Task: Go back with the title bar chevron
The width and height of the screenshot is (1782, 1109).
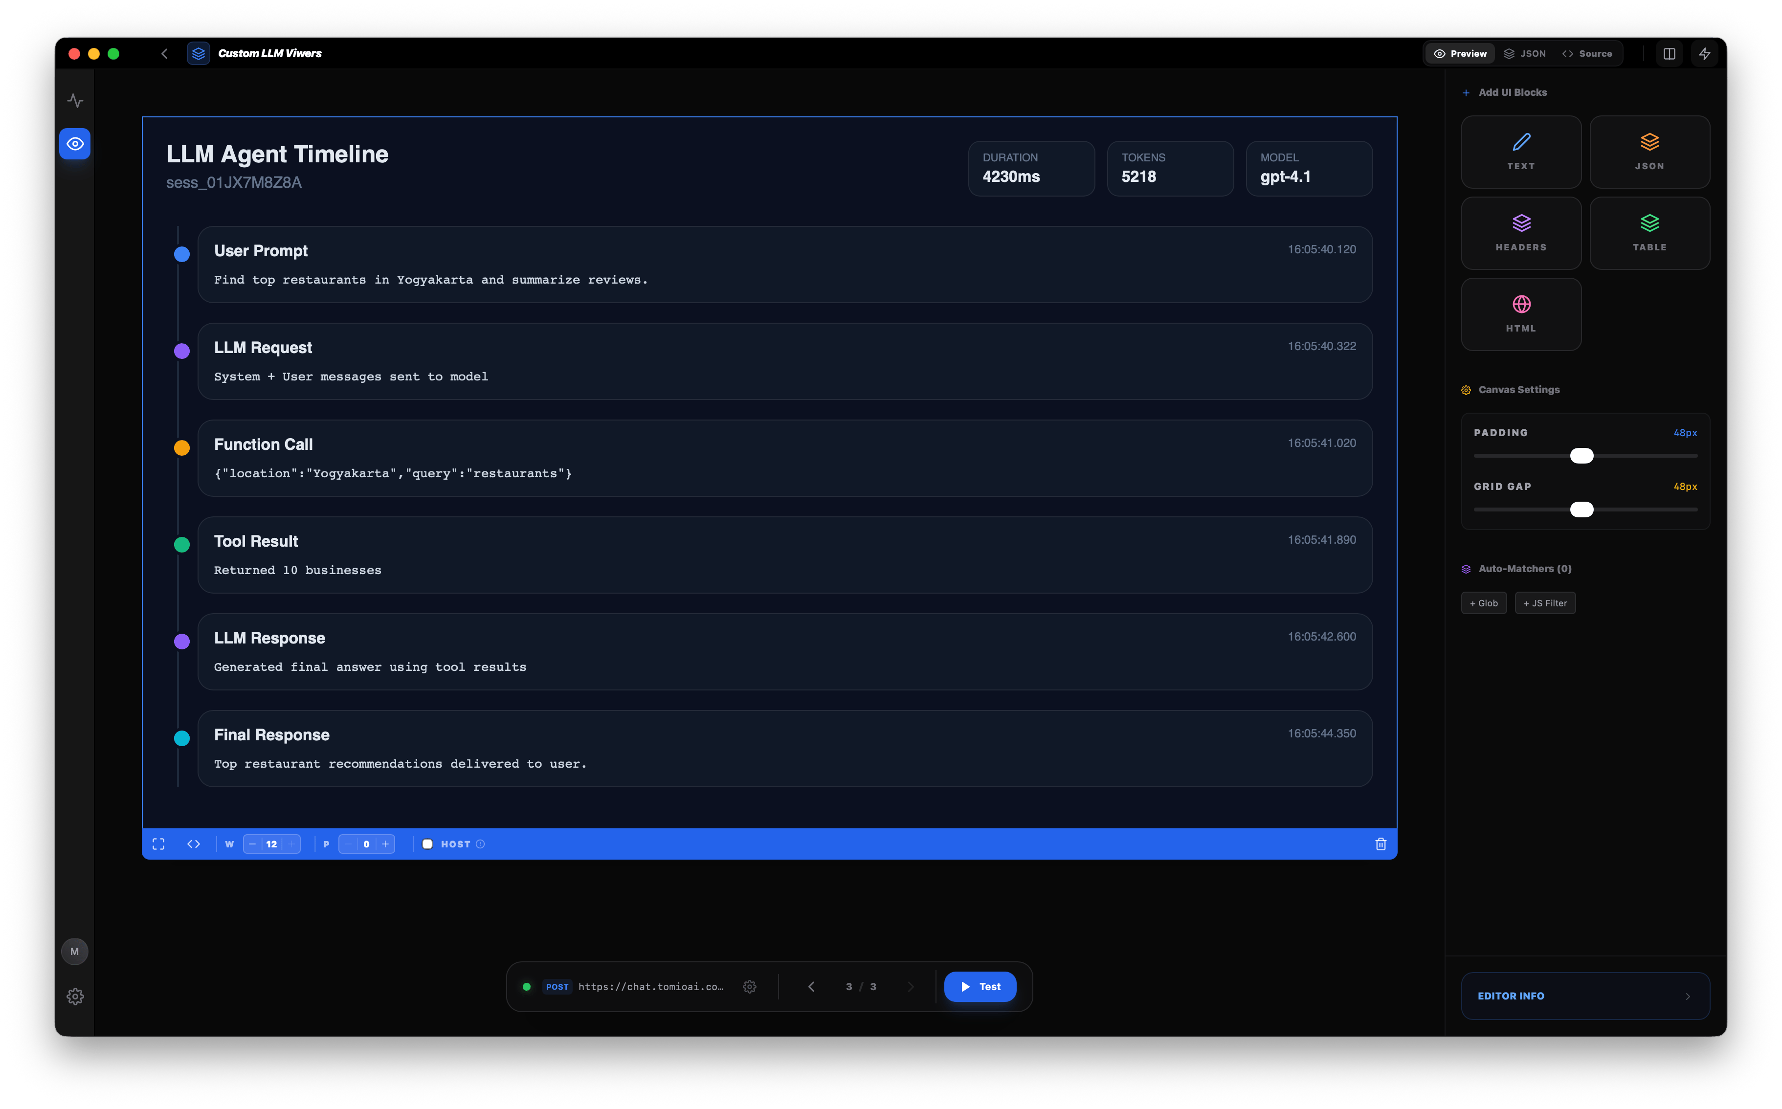Action: pos(164,54)
